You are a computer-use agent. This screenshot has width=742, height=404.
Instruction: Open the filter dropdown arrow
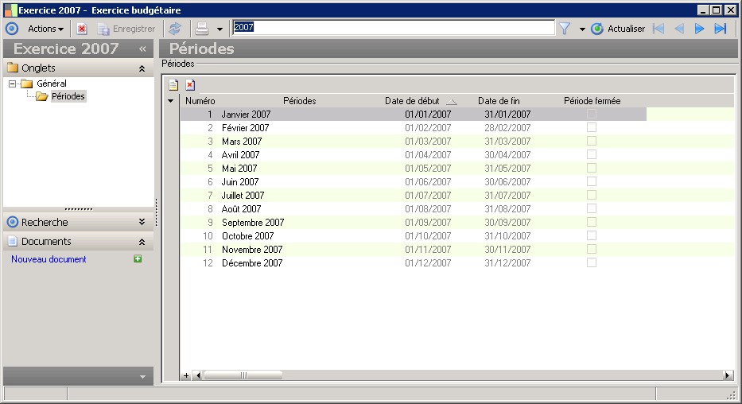tap(582, 29)
